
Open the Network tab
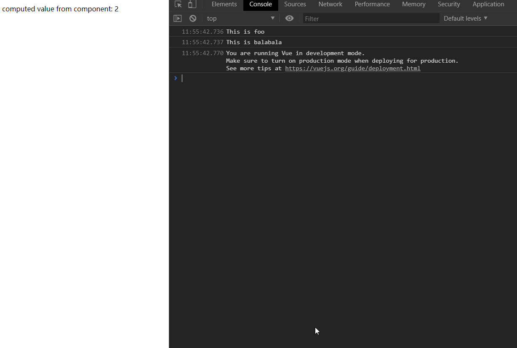[330, 4]
